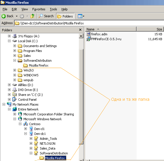Open the Back history dropdown arrow
Image resolution: width=164 pixels, height=161 pixels.
click(17, 16)
